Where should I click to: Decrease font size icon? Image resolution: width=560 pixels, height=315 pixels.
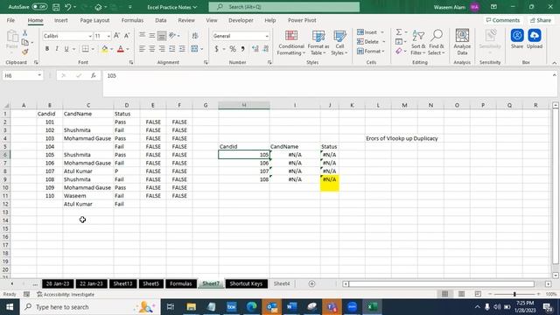[127, 36]
